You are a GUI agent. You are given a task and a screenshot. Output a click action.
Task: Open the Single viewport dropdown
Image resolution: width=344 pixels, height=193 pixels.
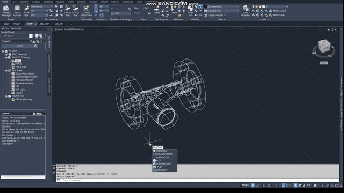(x=215, y=16)
